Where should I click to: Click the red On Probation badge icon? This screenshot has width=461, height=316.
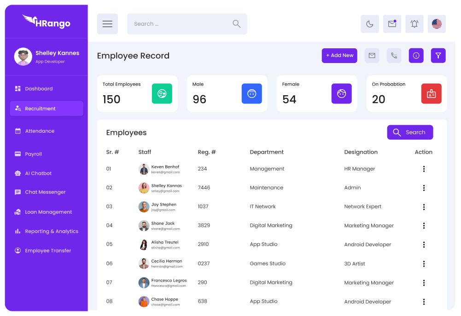coord(431,94)
